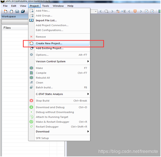161x157 pixels.
Task: Open the Tools menu
Action: pos(46,6)
